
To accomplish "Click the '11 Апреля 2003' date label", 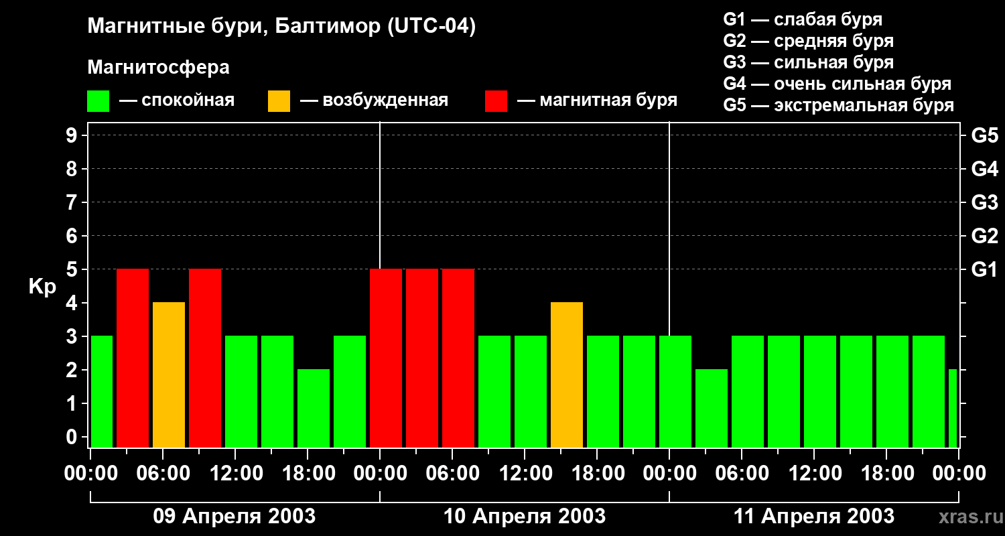I will coord(814,517).
